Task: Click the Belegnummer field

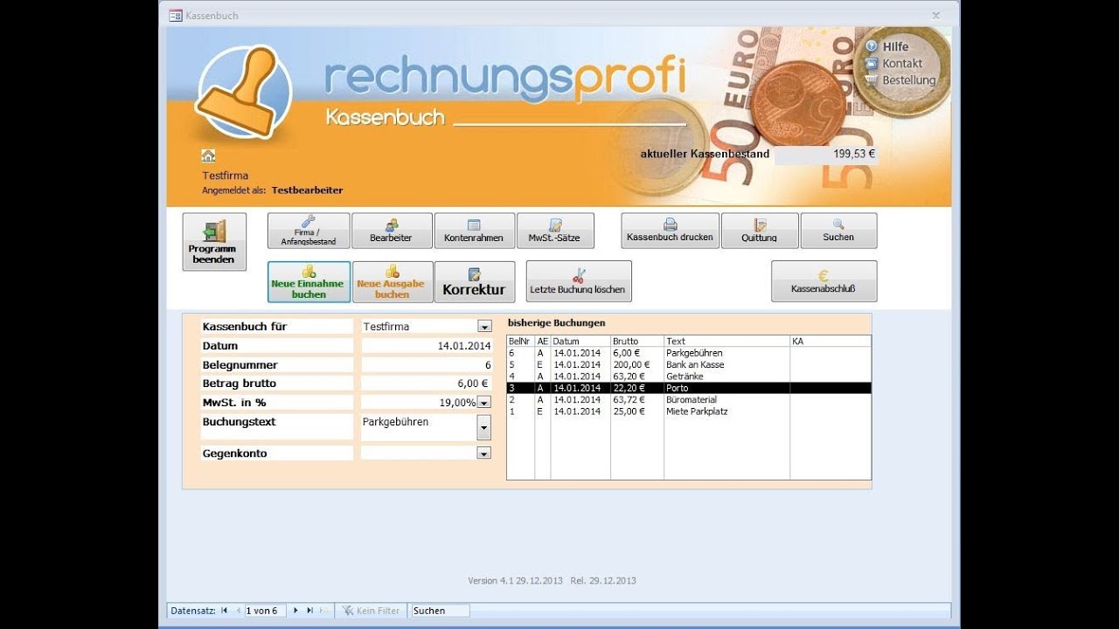Action: point(427,365)
